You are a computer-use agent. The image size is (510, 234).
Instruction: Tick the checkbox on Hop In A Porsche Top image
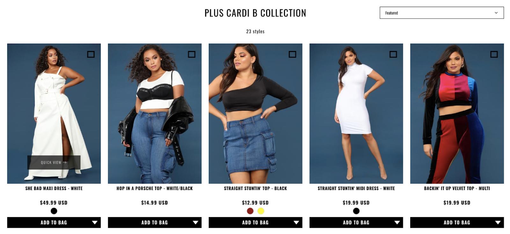click(192, 54)
